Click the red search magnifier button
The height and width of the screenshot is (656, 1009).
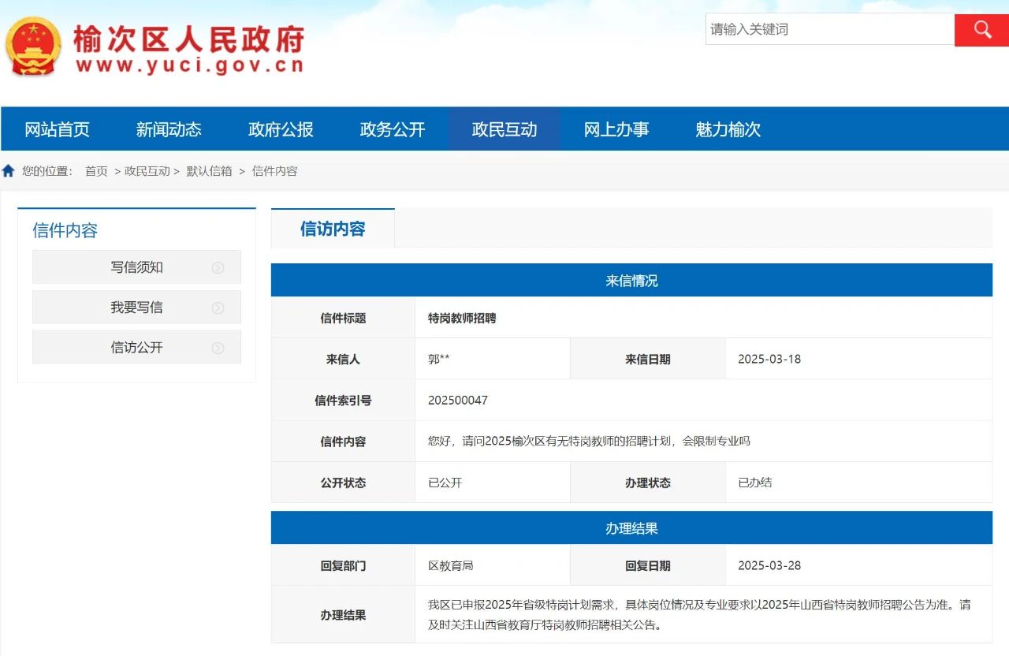pos(981,30)
